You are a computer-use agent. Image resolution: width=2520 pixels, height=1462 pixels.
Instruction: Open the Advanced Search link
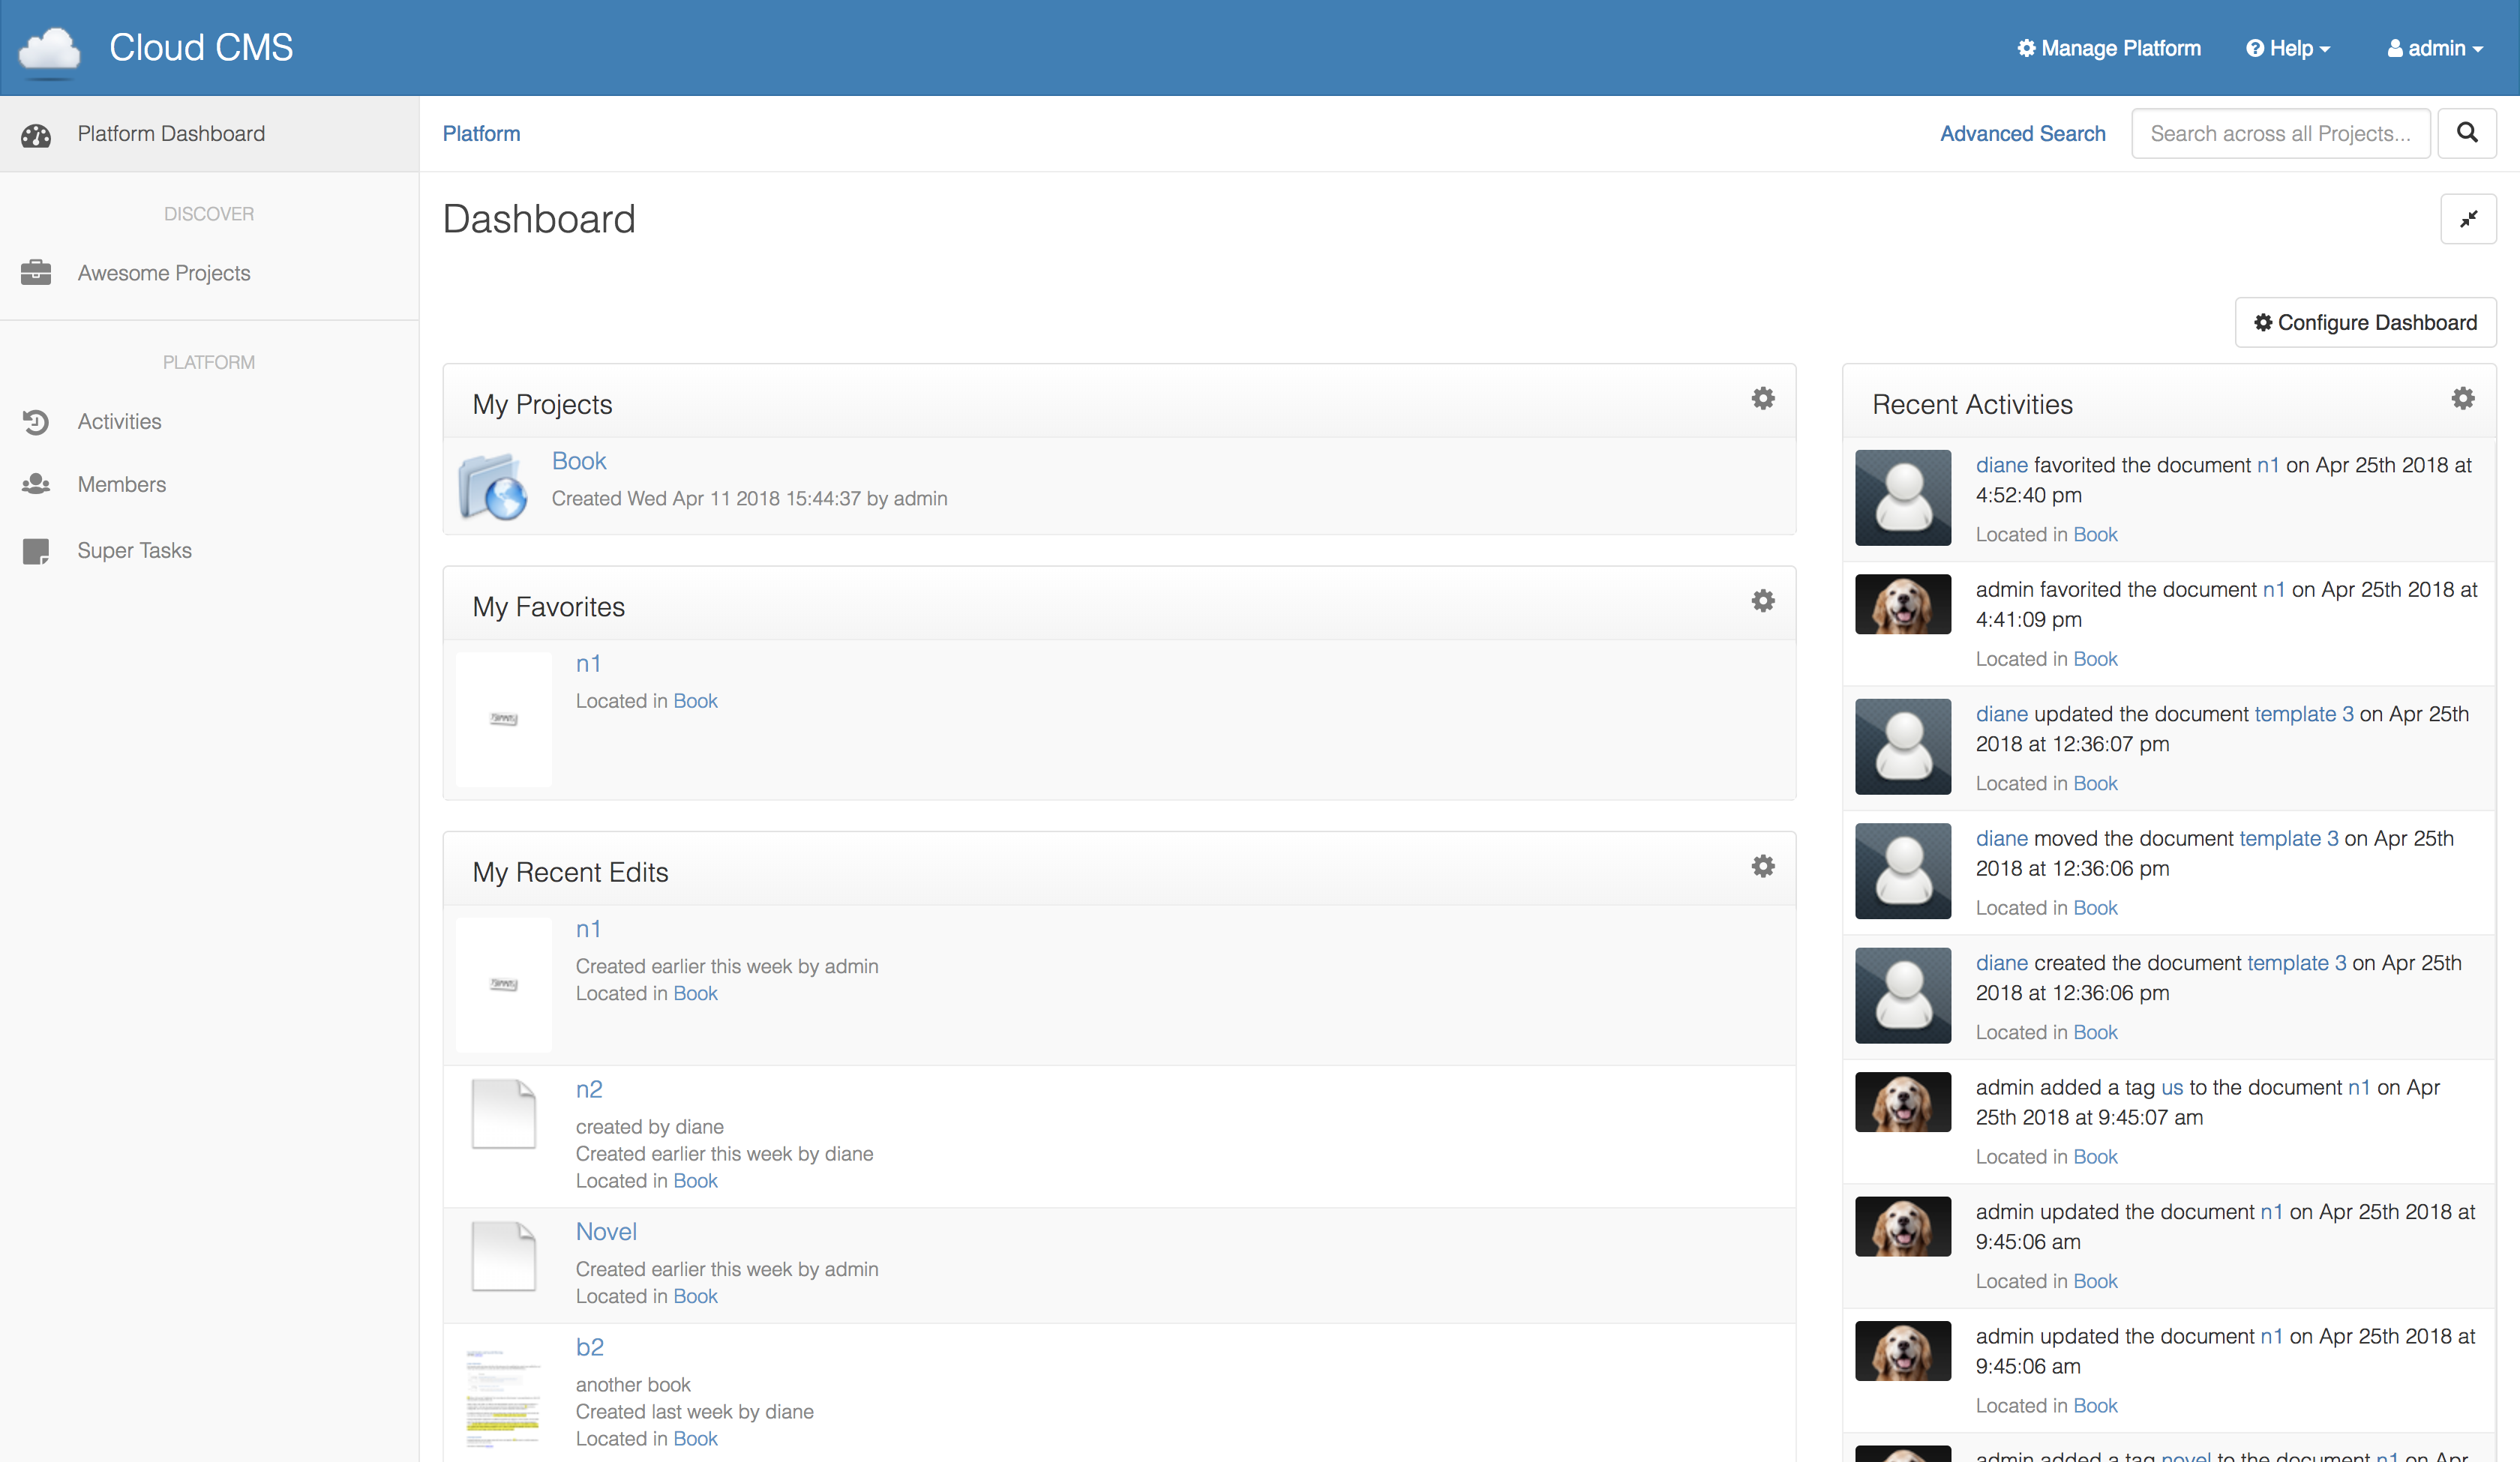click(x=2022, y=134)
